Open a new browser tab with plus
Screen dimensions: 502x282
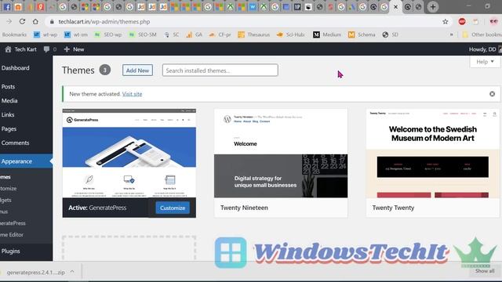tap(433, 7)
